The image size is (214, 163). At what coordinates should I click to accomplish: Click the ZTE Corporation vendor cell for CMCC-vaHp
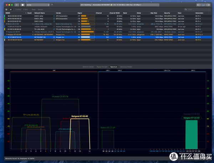pyautogui.click(x=62, y=16)
